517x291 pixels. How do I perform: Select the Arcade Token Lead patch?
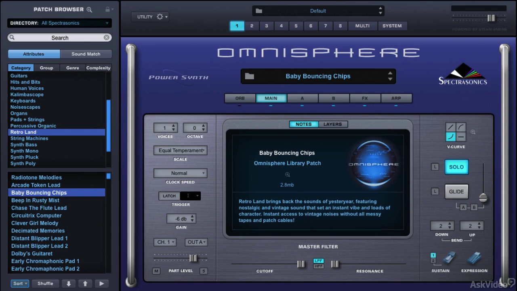tap(36, 185)
